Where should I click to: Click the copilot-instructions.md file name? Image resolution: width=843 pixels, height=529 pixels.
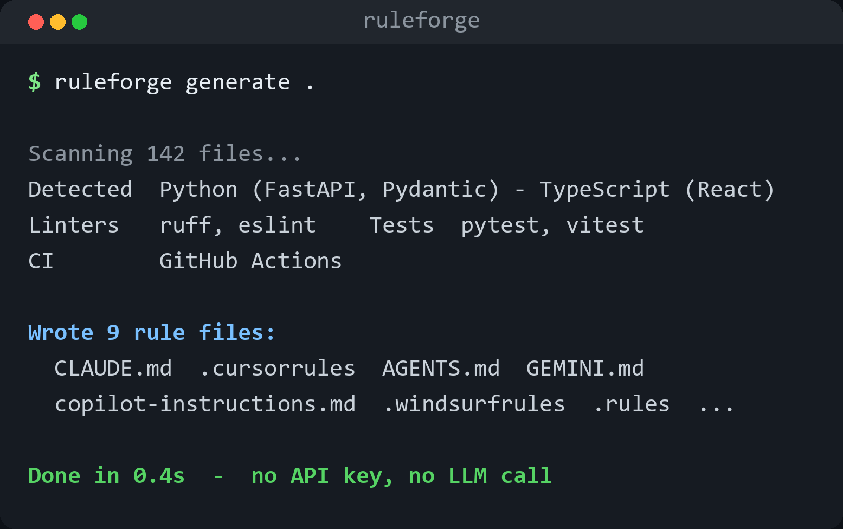point(205,404)
